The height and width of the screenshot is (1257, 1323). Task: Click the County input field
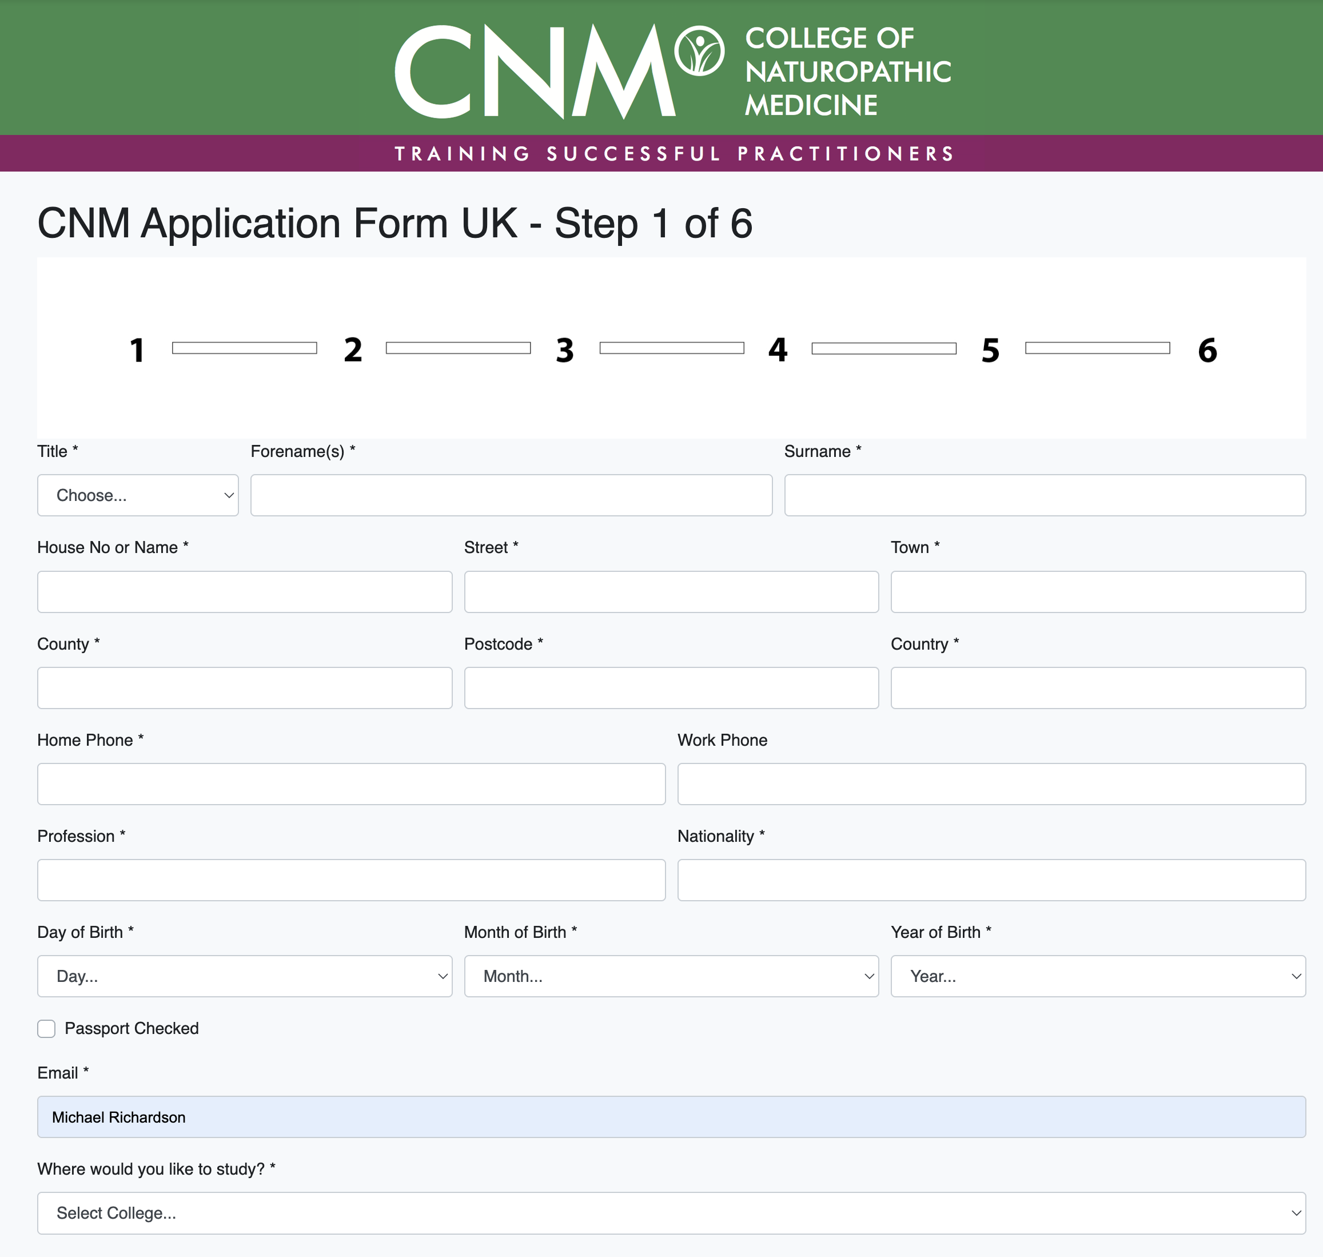245,687
